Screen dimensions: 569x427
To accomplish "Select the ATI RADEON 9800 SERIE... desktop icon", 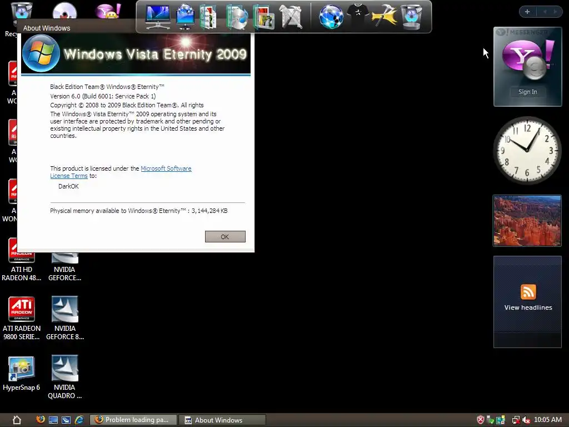I will click(x=22, y=319).
